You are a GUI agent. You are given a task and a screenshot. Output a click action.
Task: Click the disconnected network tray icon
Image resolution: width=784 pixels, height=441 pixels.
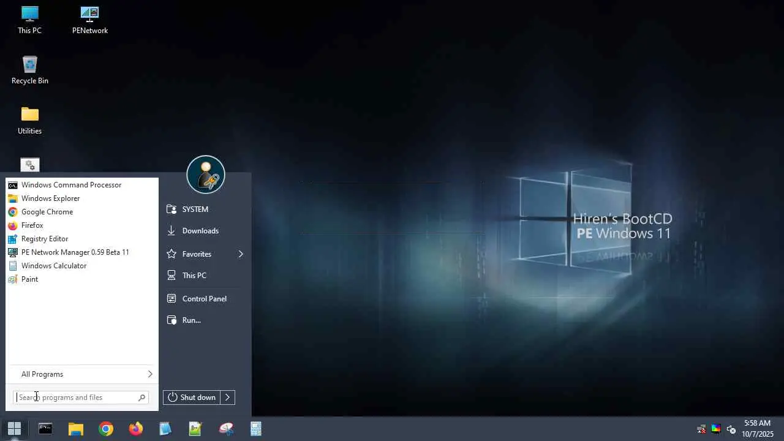pos(701,429)
